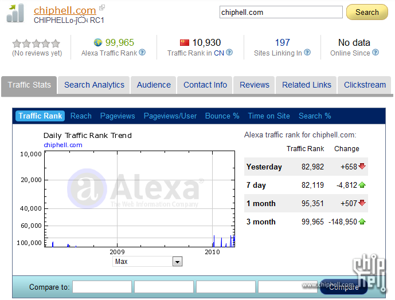Click the 3 month change value -148,950
395x300 pixels.
(343, 222)
